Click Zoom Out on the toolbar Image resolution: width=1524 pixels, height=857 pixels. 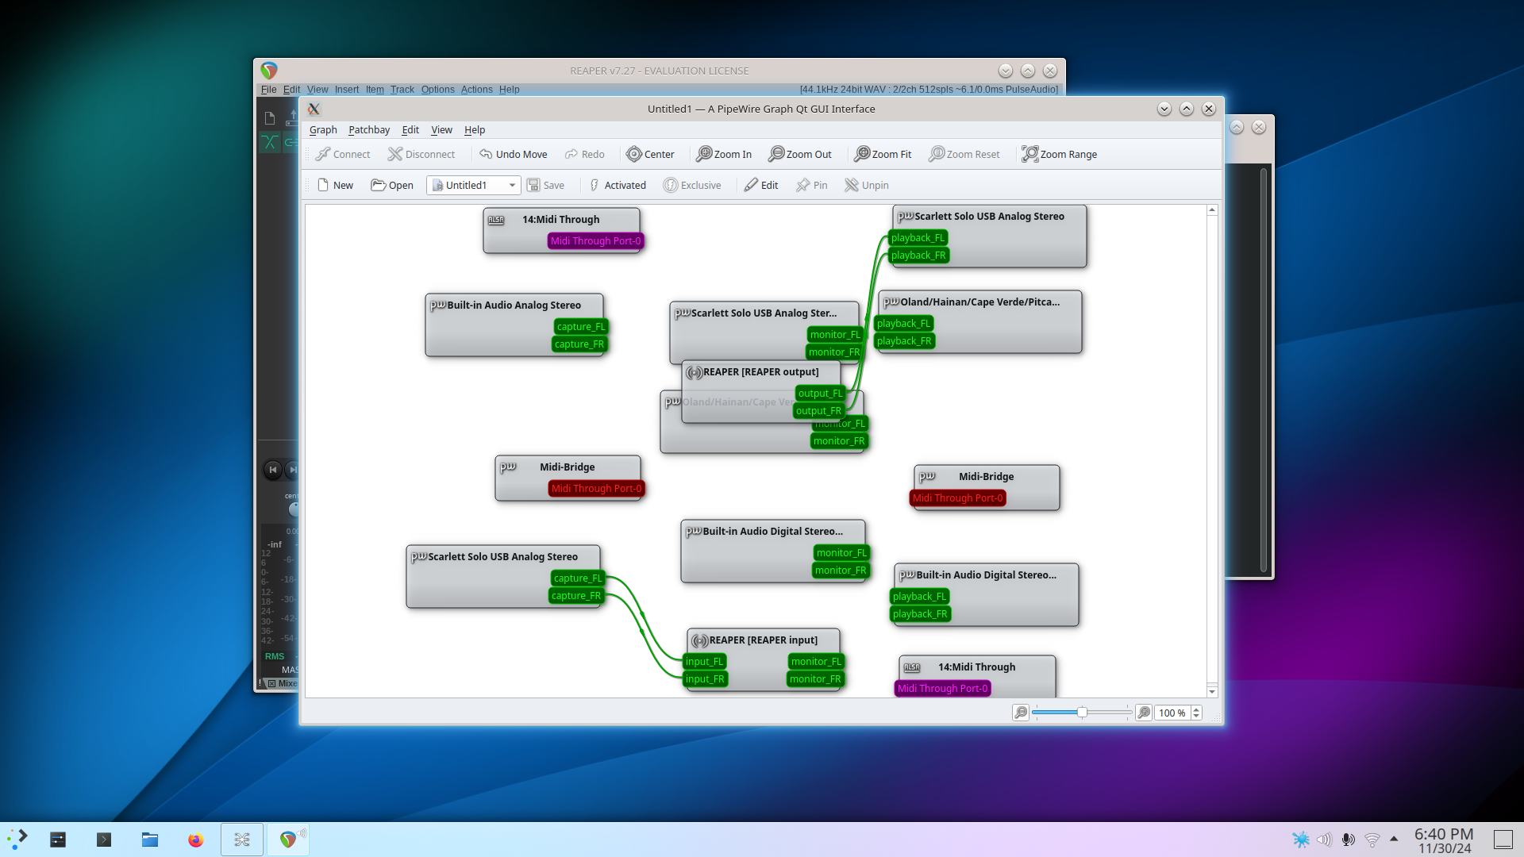(800, 154)
